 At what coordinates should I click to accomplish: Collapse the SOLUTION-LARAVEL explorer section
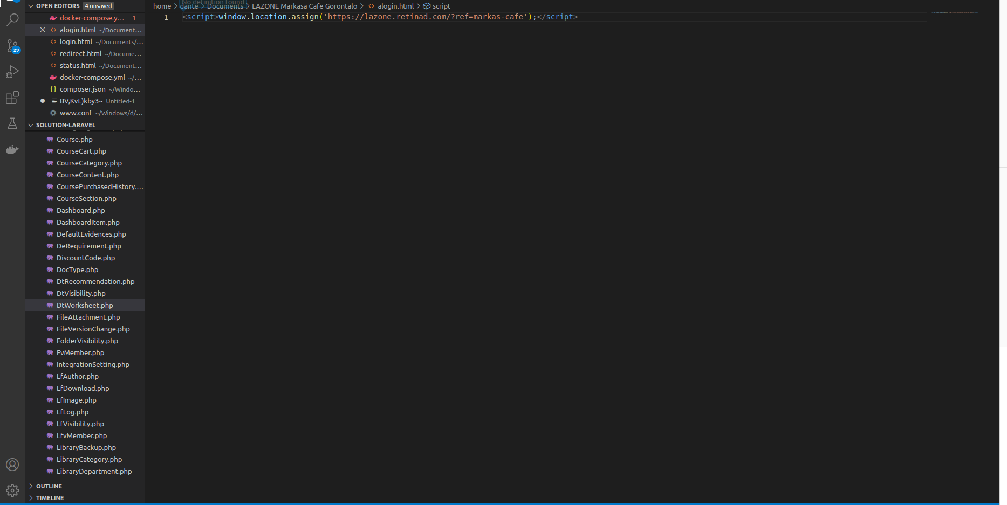click(x=31, y=125)
